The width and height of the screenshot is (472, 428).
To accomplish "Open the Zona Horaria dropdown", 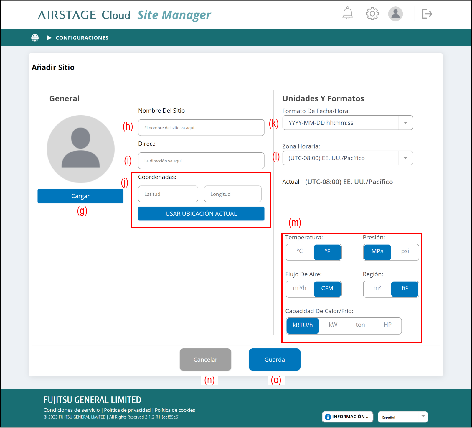I will [x=405, y=158].
